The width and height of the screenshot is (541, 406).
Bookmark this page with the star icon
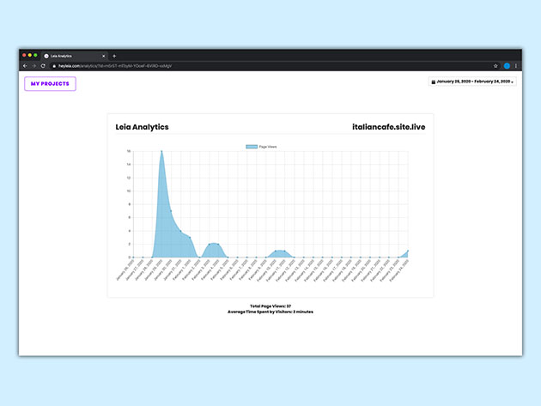495,66
